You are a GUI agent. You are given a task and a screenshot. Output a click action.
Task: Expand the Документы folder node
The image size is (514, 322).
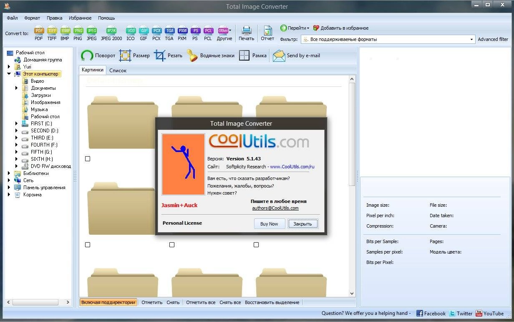click(17, 88)
